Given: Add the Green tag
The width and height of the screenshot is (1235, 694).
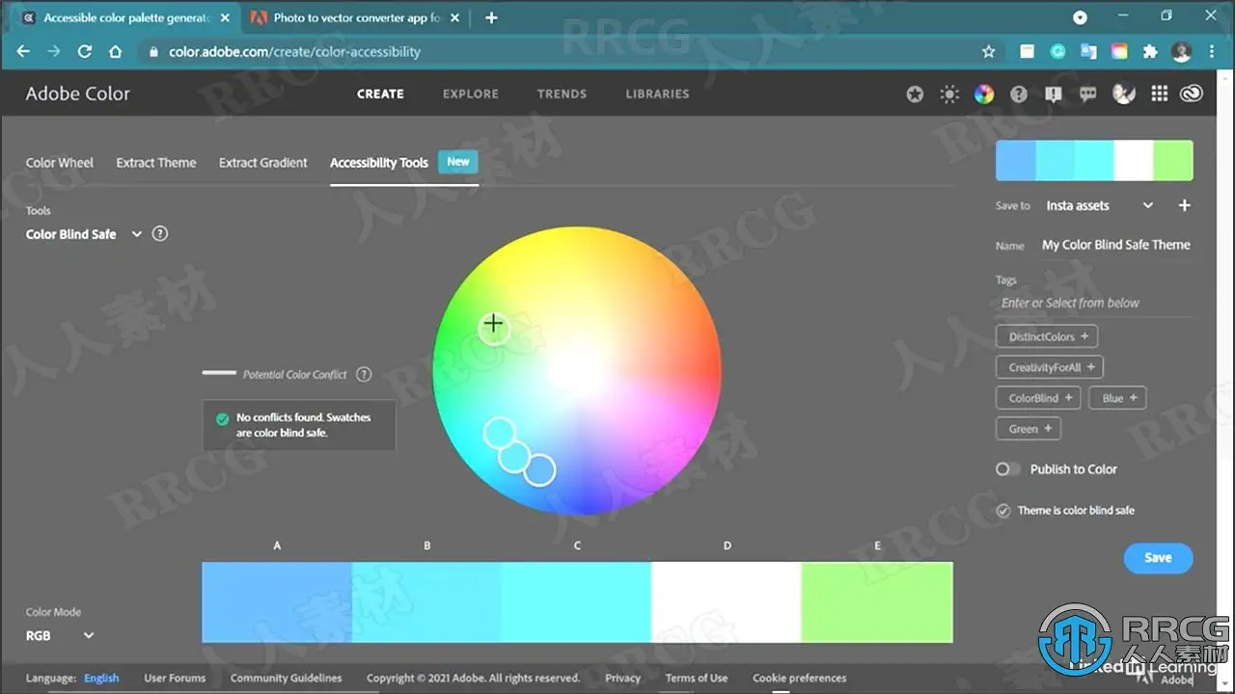Looking at the screenshot, I should (x=1029, y=429).
